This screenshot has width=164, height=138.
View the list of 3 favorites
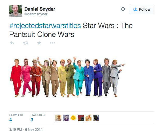pyautogui.click(x=38, y=118)
